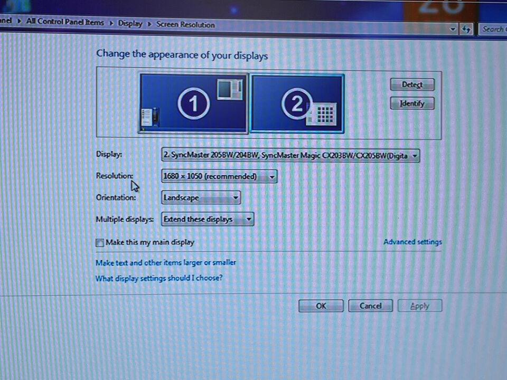Open 'Make text and other items larger or smaller'

[165, 262]
